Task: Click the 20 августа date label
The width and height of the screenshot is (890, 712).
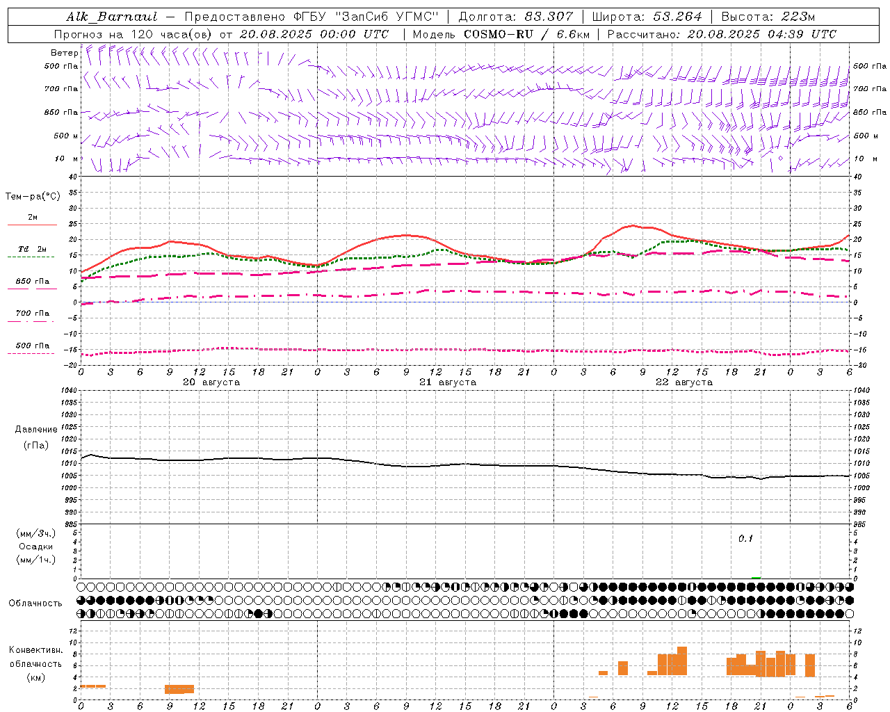Action: (x=211, y=382)
